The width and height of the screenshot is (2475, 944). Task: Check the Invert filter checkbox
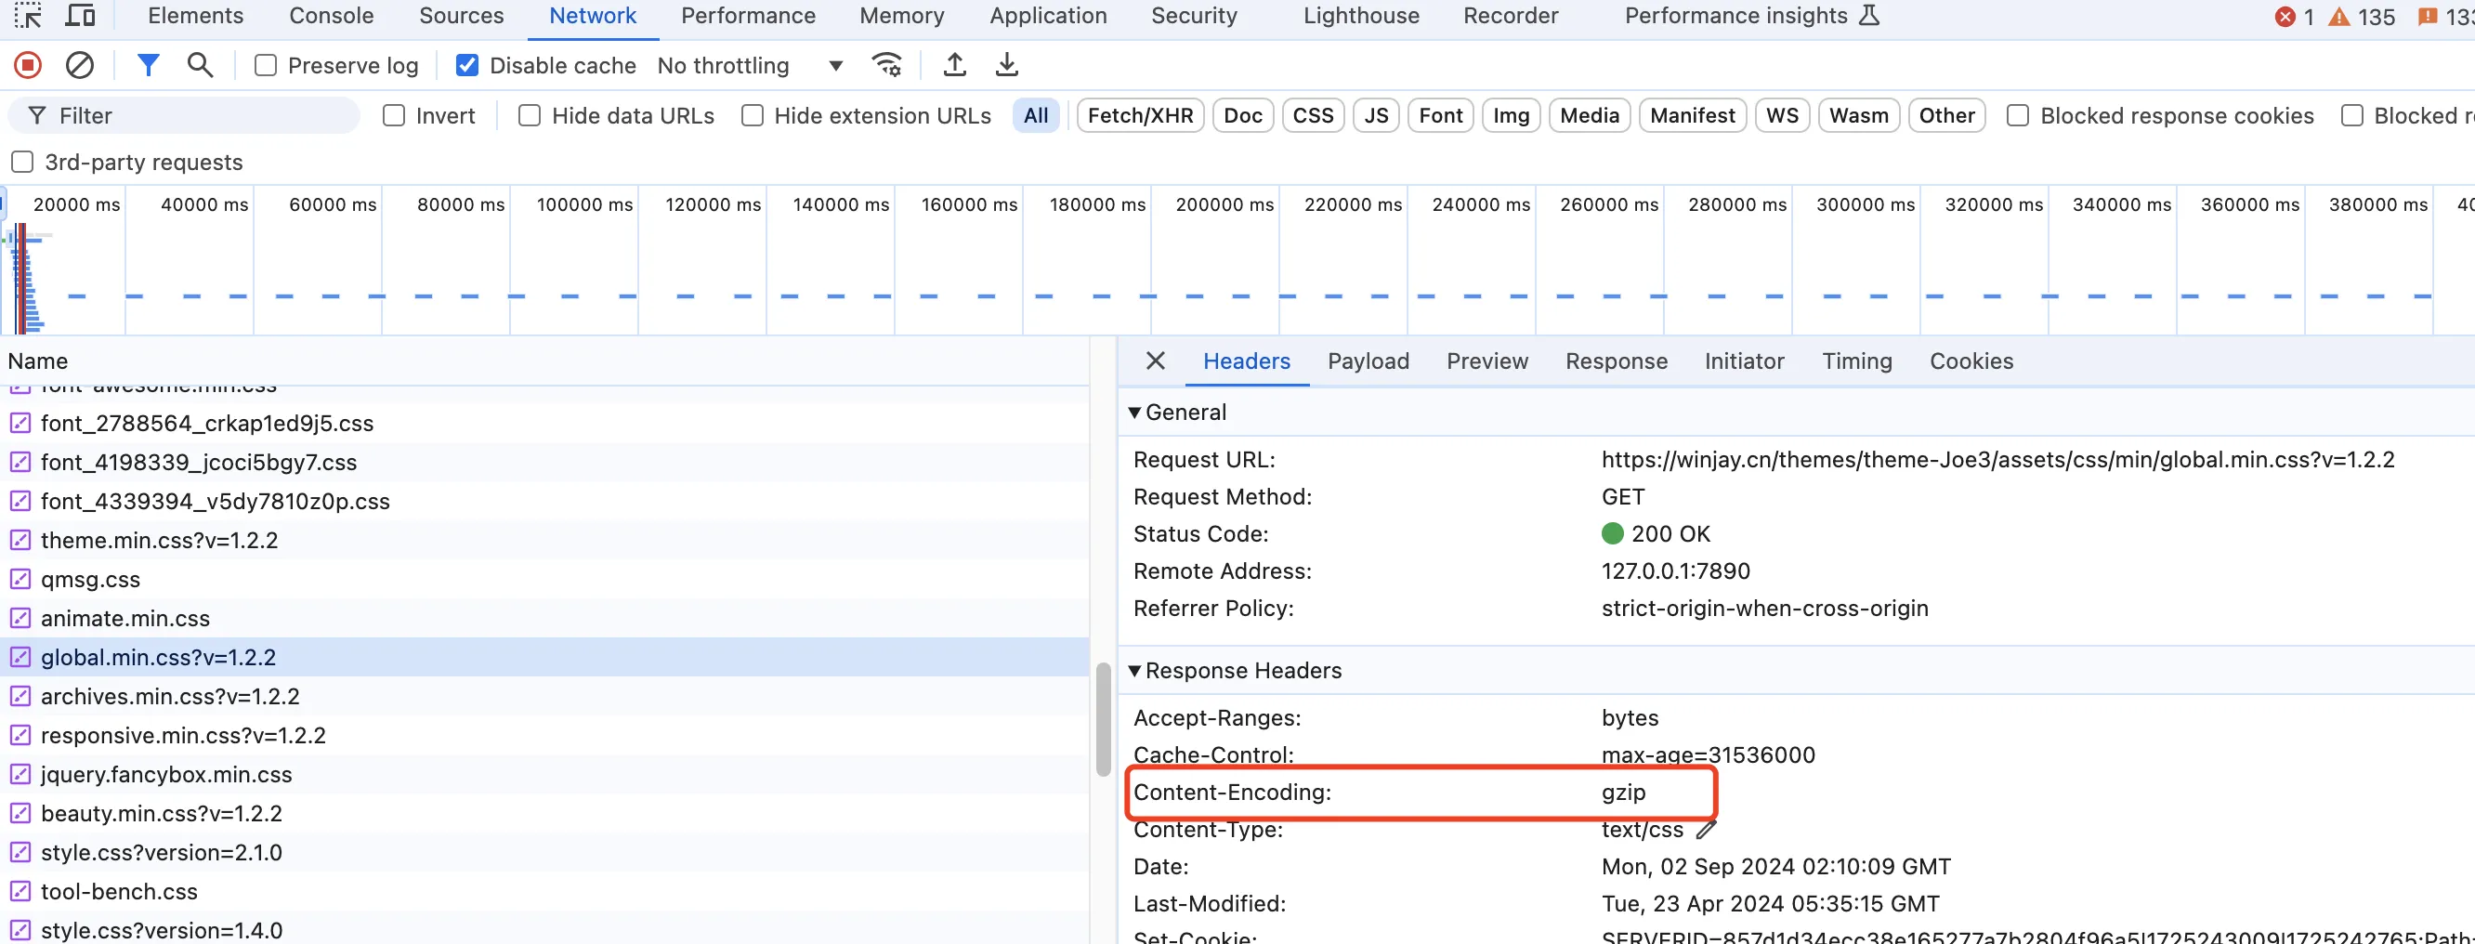tap(394, 115)
